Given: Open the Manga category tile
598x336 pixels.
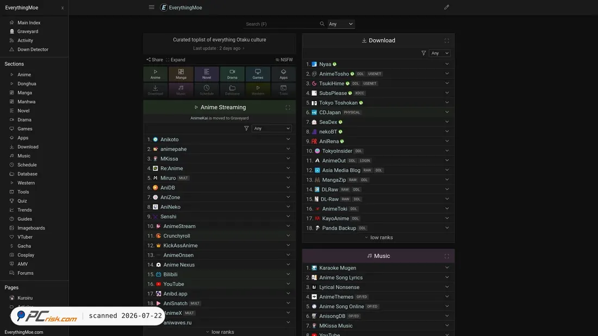Looking at the screenshot, I should click(x=181, y=74).
